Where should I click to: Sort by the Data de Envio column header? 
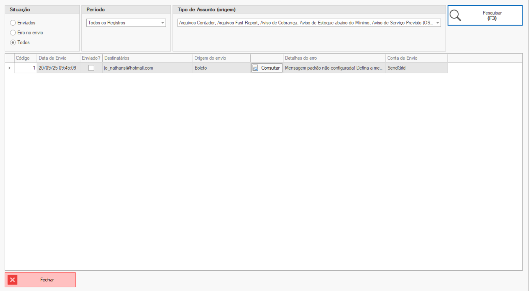(x=53, y=58)
